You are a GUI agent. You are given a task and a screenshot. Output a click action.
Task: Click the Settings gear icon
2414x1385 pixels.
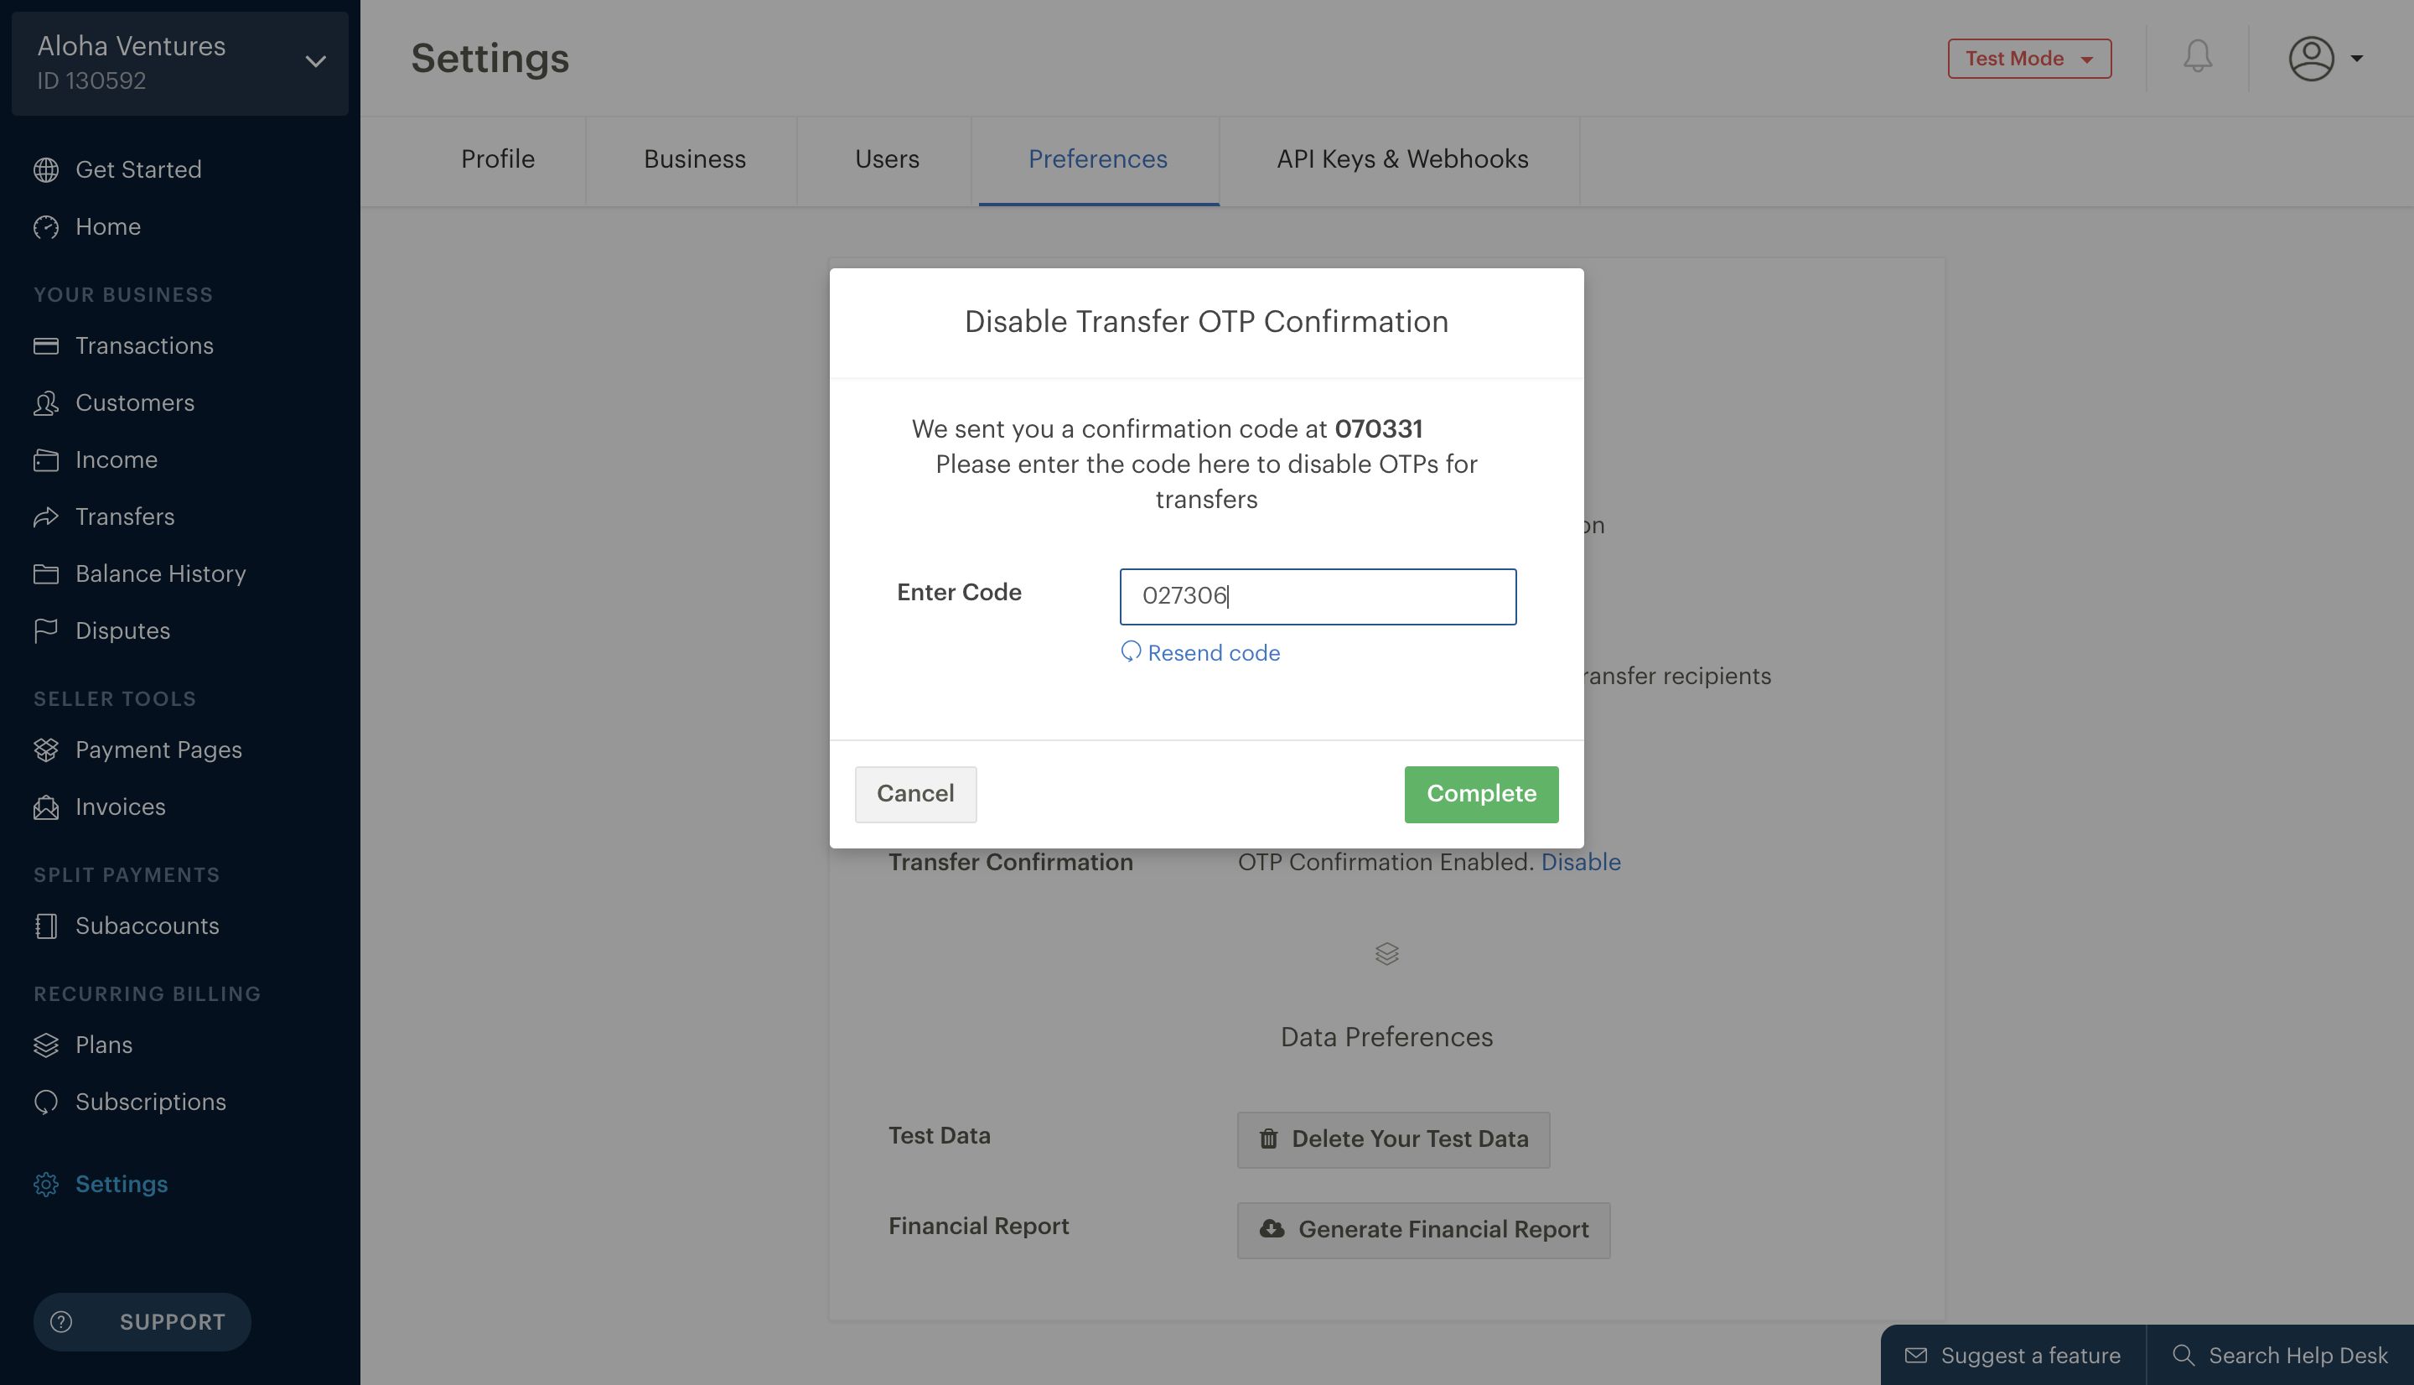[x=45, y=1183]
